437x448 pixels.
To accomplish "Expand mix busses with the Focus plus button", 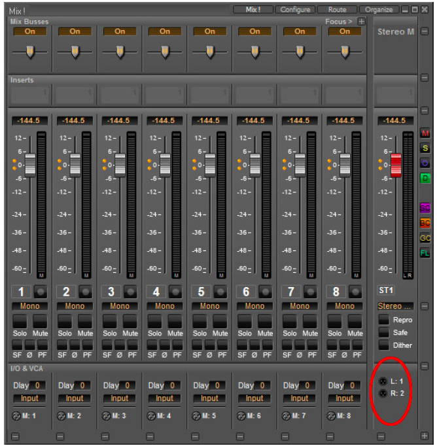I will click(361, 22).
